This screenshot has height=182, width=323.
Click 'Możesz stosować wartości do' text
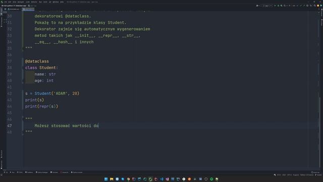[x=67, y=126]
